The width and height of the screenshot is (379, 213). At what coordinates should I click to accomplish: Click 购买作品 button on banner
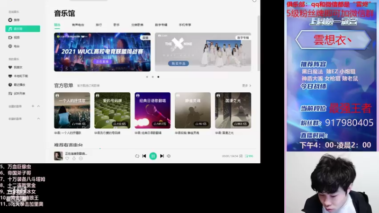point(179,63)
